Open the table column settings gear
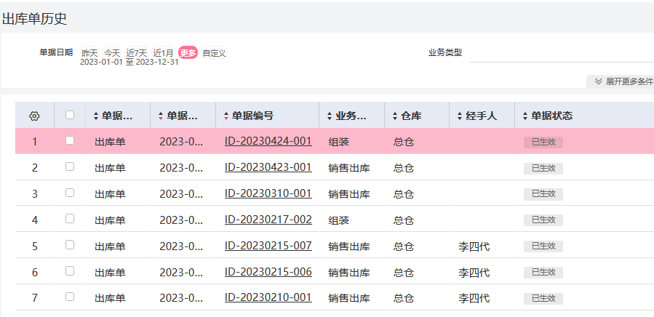Screen dimensions: 654x317 point(34,116)
